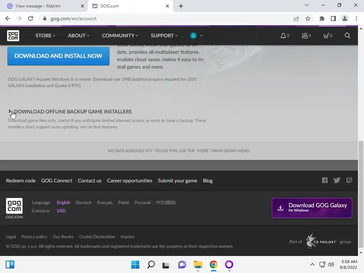Open Chrome profile avatar
Viewport: 364px width, 273px height.
(x=345, y=18)
